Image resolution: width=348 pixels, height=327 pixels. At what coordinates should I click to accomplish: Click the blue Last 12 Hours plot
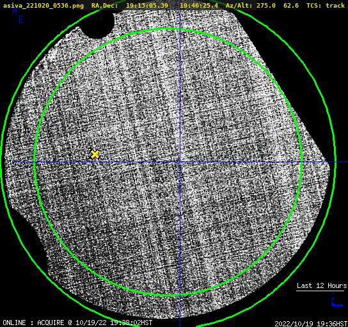[336, 300]
